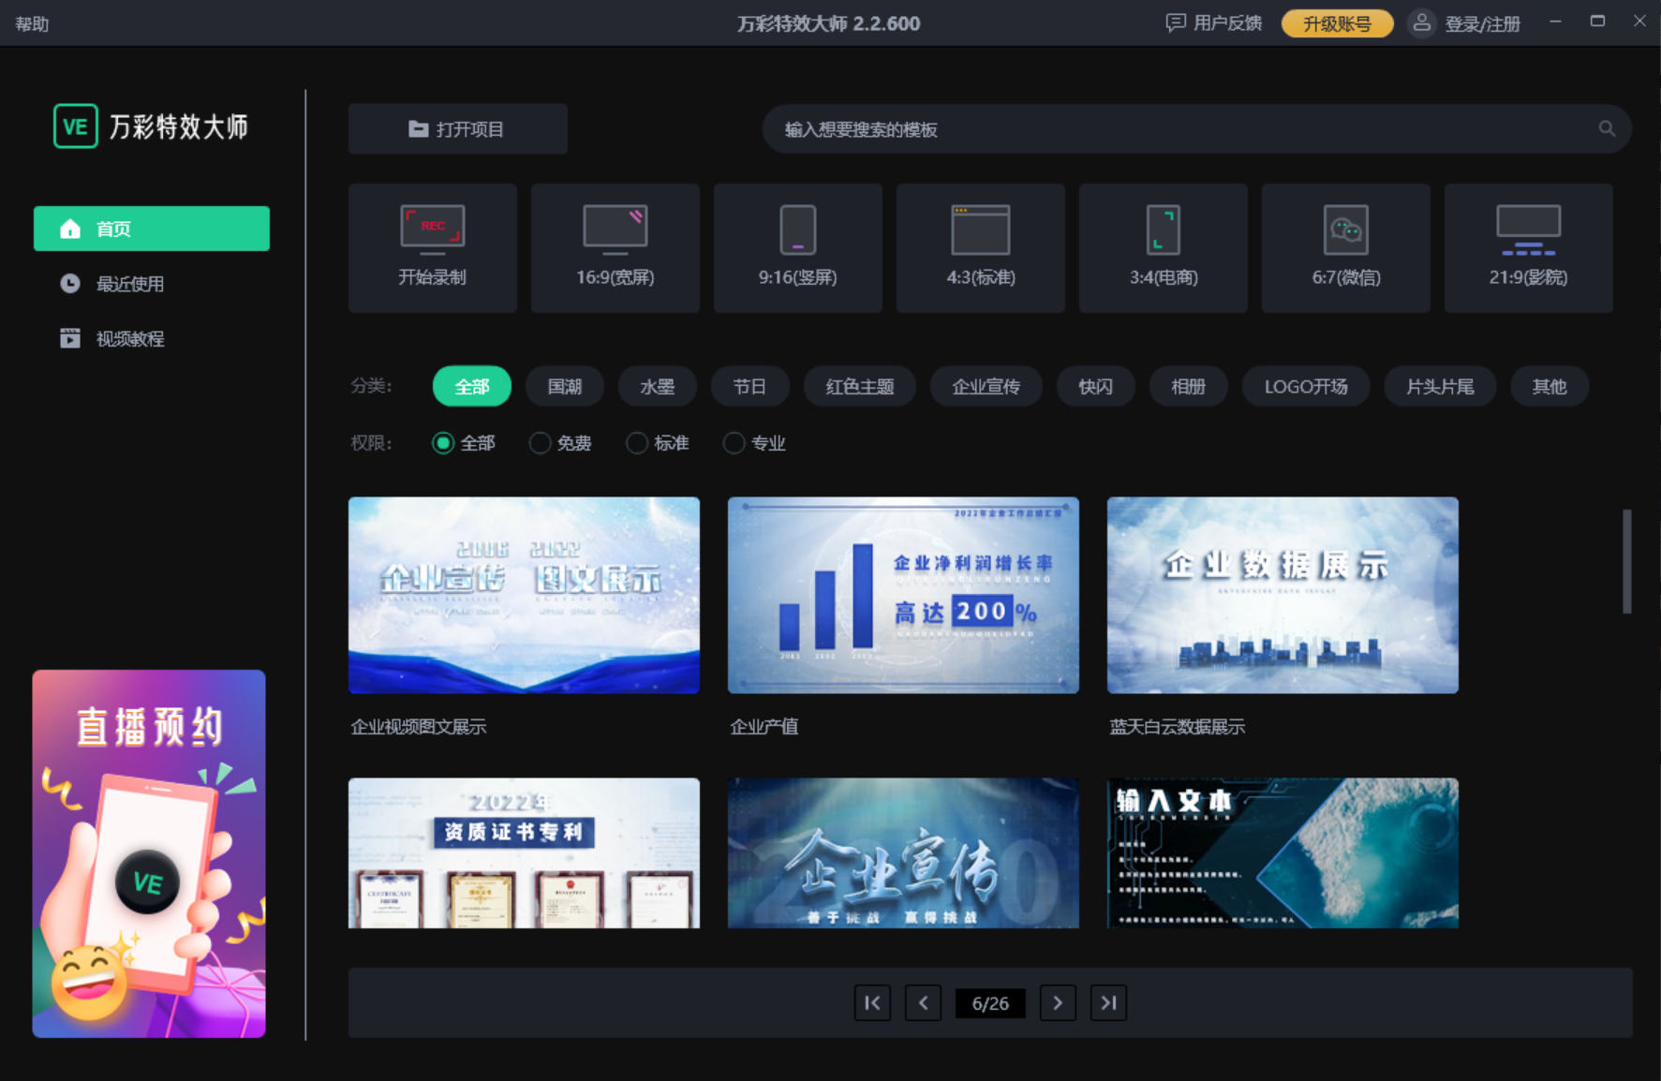Filter templates by 全部 category
This screenshot has height=1081, width=1661.
(472, 387)
